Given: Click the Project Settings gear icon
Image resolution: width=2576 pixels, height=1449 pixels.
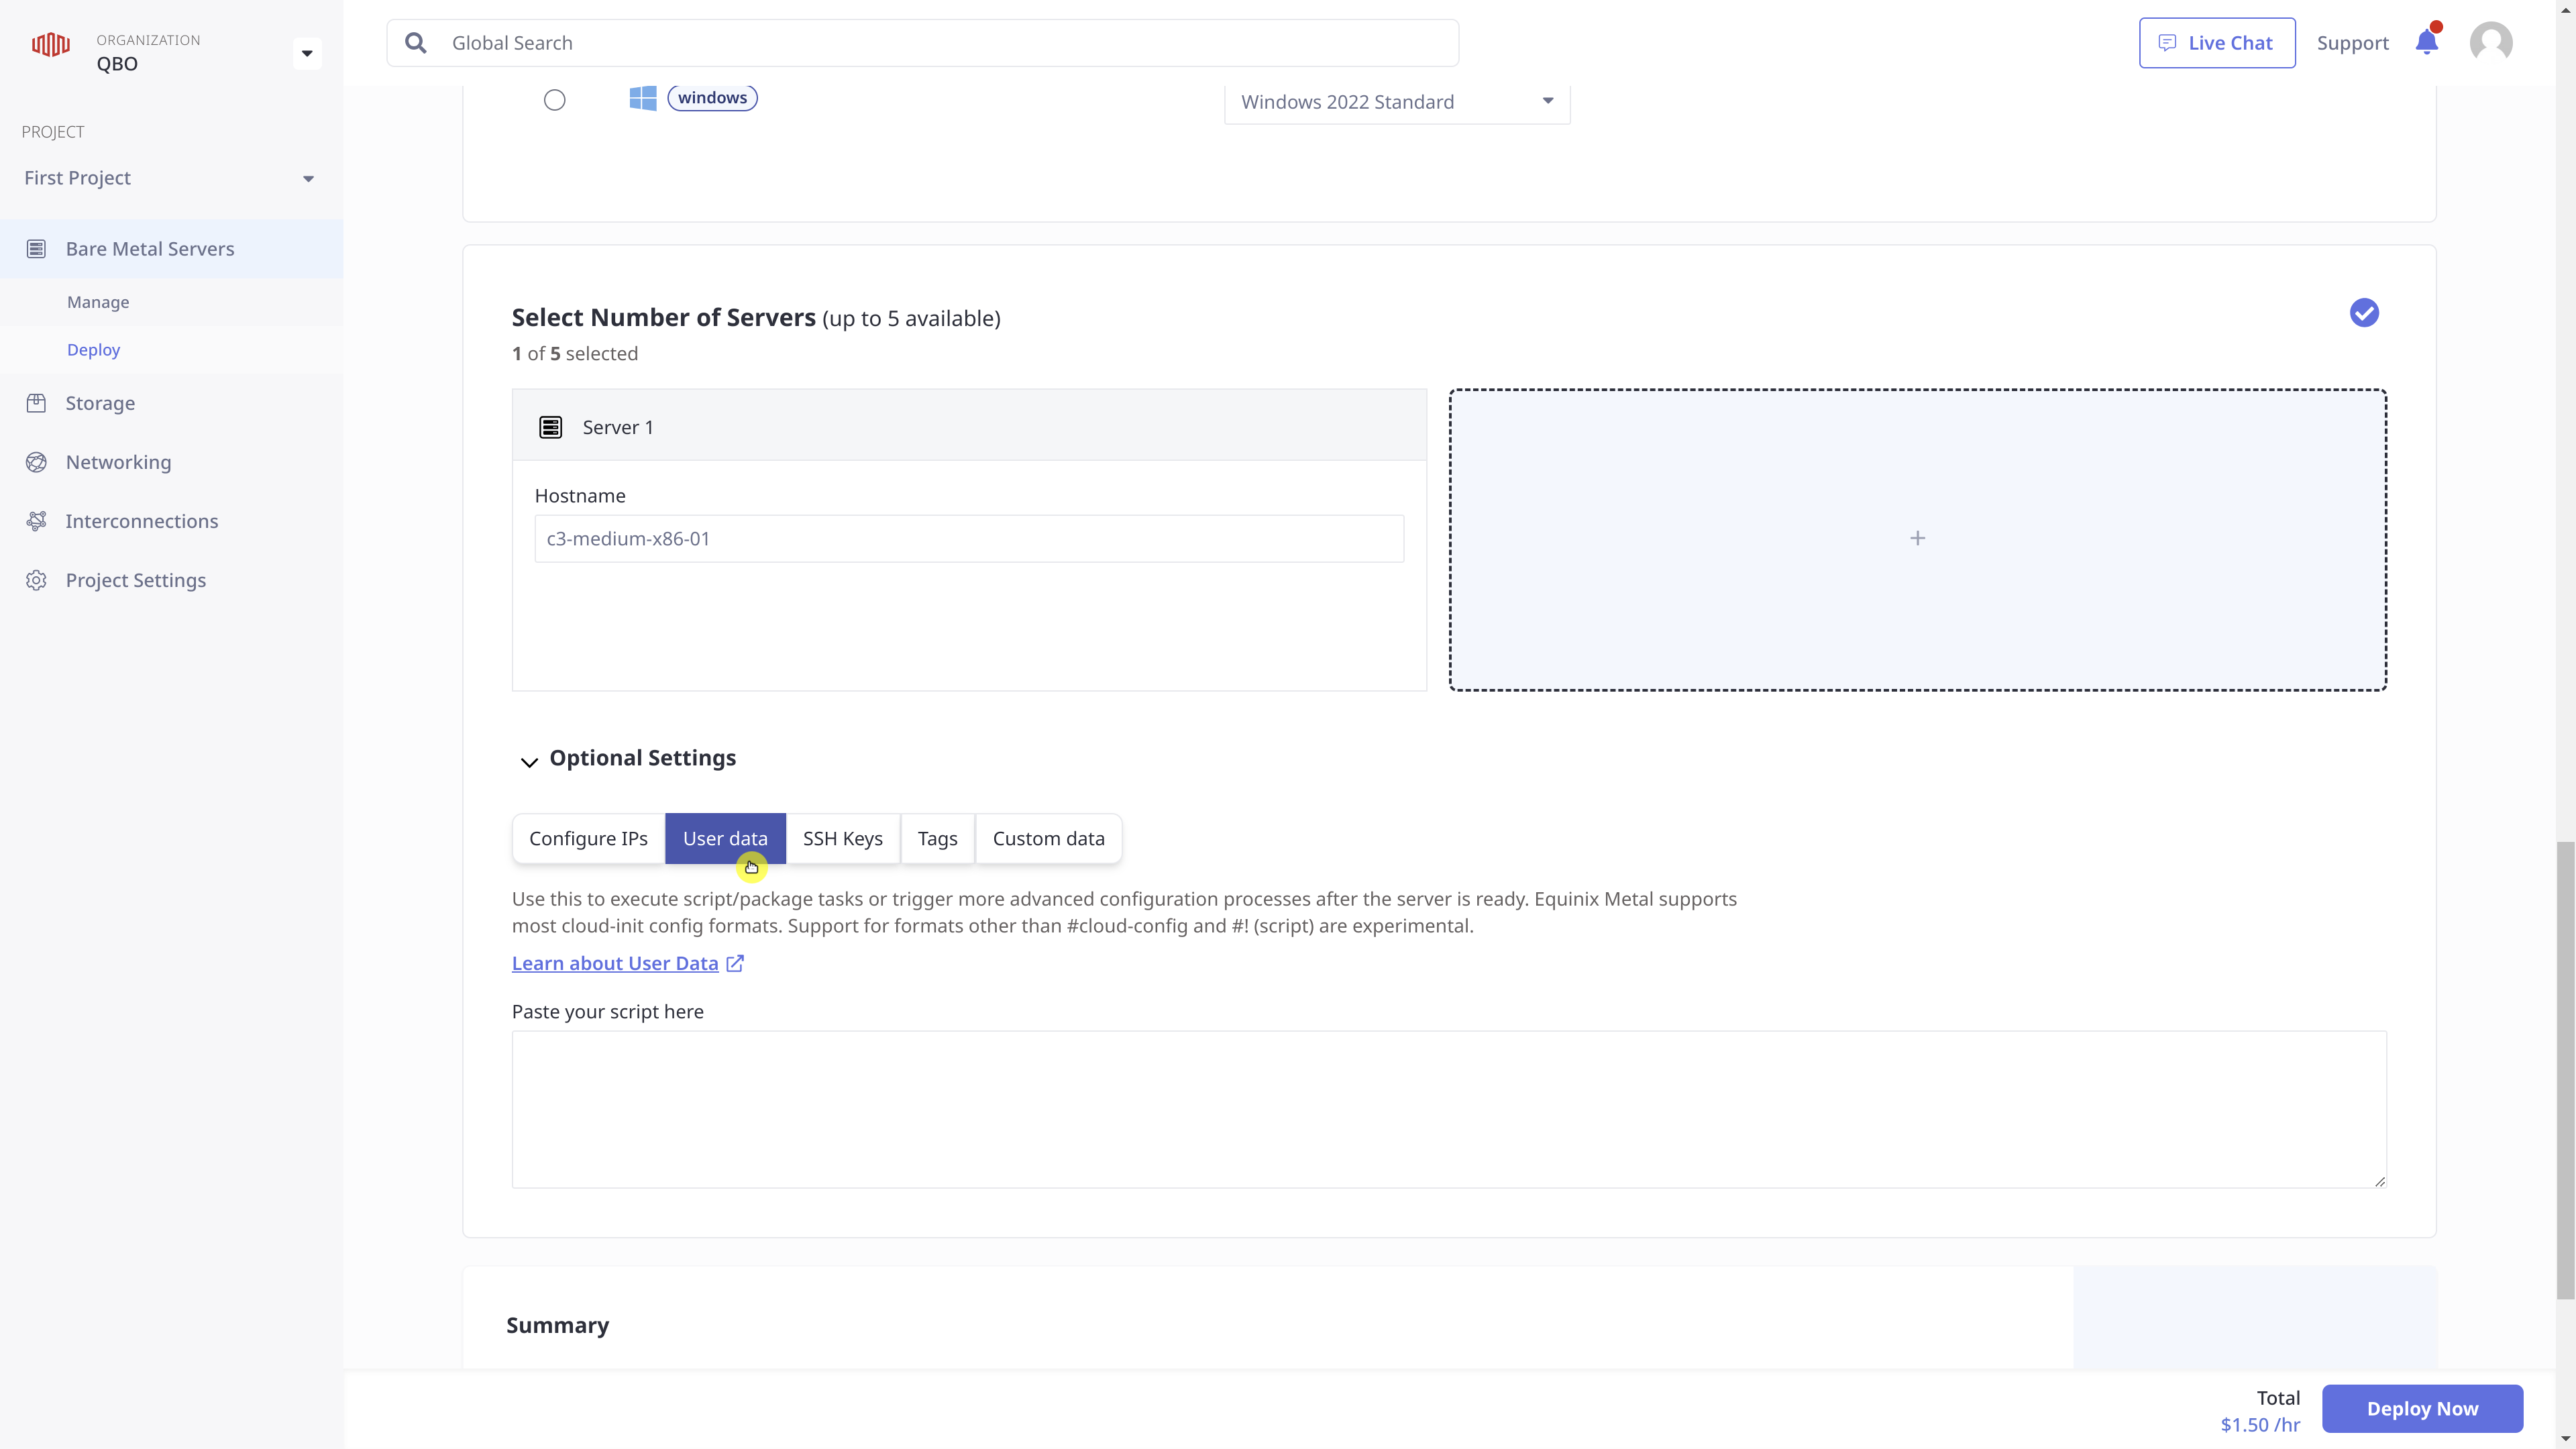Looking at the screenshot, I should (36, 580).
